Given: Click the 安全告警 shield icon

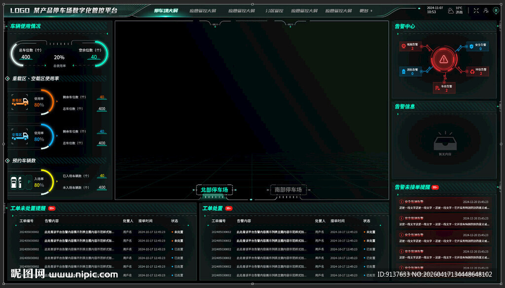Looking at the screenshot, I should [x=471, y=46].
